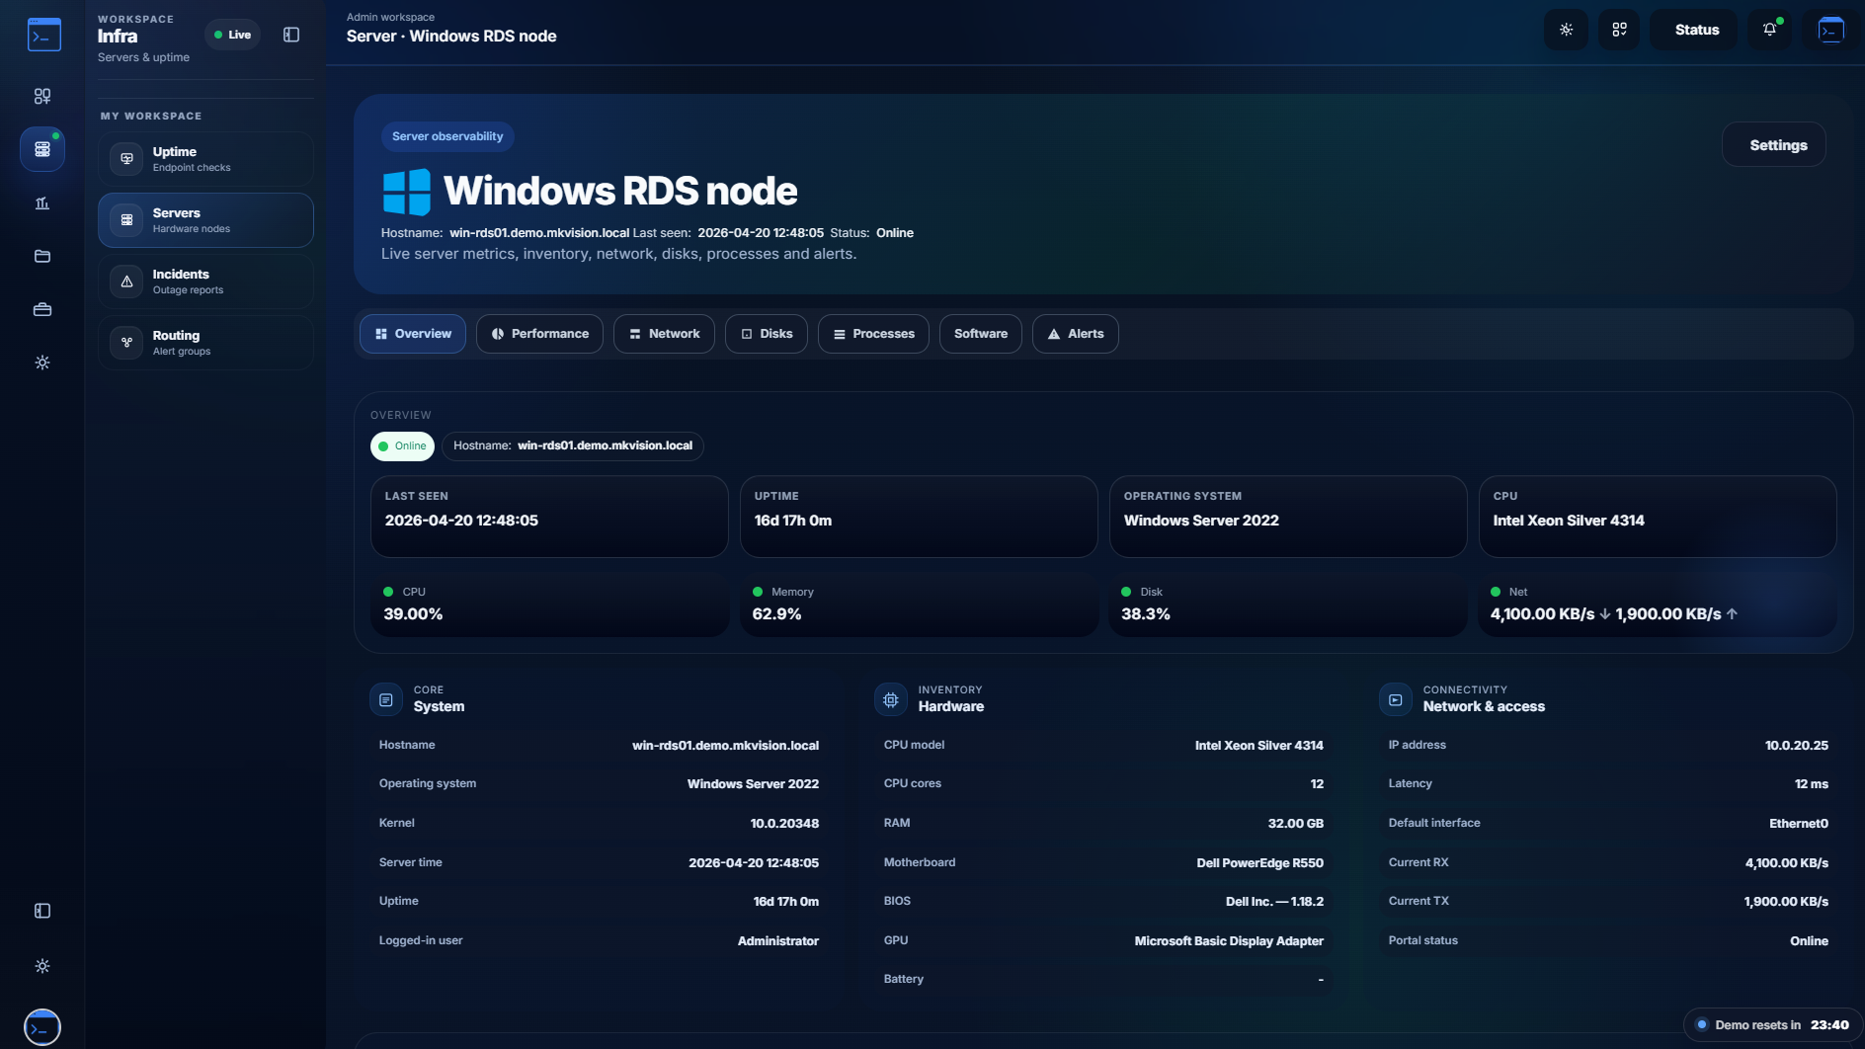Screen dimensions: 1865x1049
Task: Click the CPU Intel Xeon Silver 4314 card
Action: pos(1658,517)
